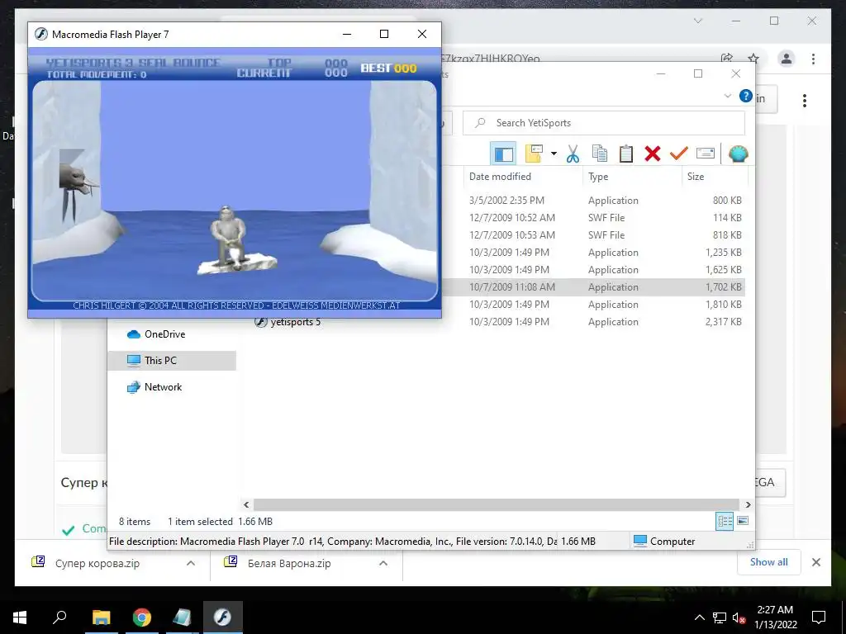Image resolution: width=846 pixels, height=634 pixels.
Task: Click the left arrow of Explorer horizontal scrollbar
Action: [x=246, y=504]
